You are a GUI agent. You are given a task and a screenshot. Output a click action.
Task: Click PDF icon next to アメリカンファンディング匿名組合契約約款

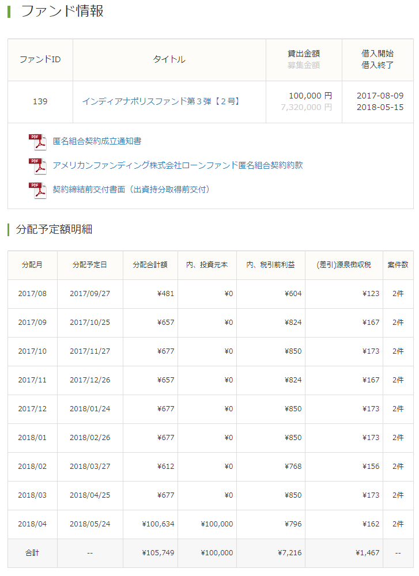tap(37, 166)
